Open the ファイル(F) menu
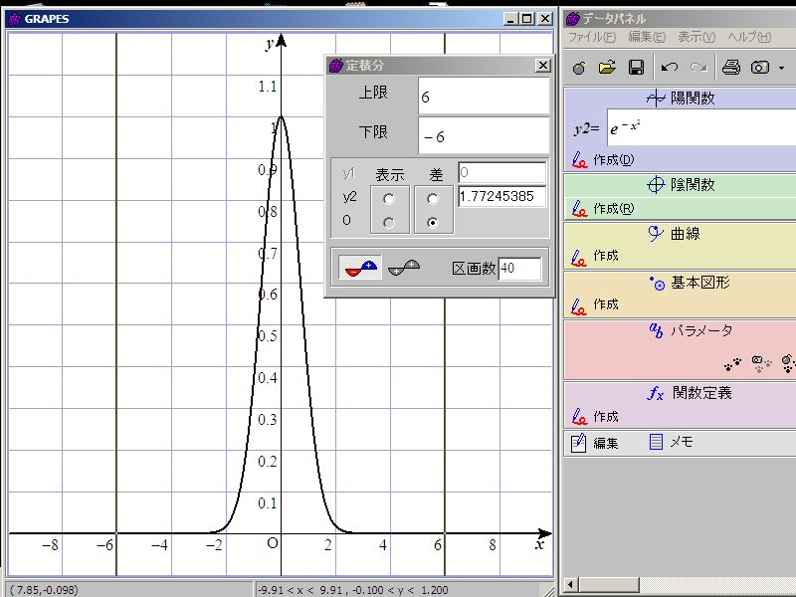796x597 pixels. (591, 37)
